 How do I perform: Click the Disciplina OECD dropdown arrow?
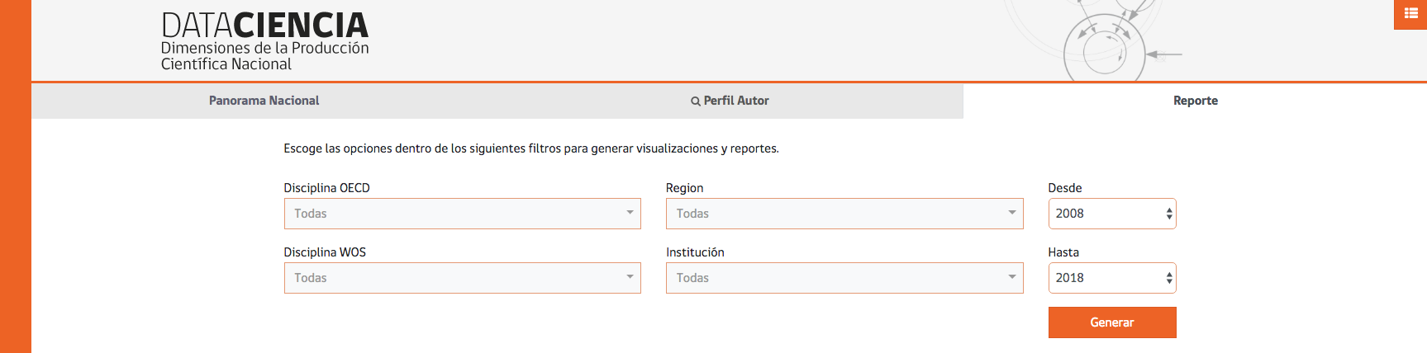[x=630, y=213]
